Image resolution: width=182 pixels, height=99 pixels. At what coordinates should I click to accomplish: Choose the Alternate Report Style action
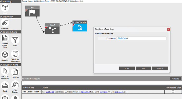5,38
